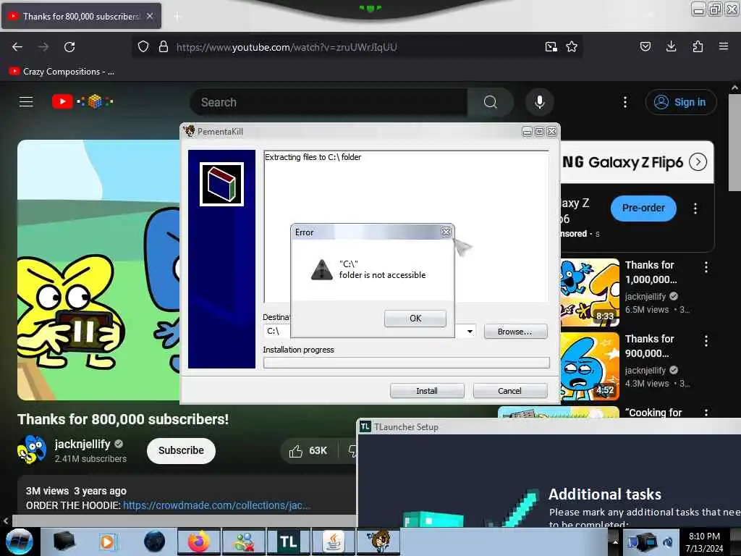Open a new browser tab
Image resolution: width=741 pixels, height=556 pixels.
(x=177, y=17)
